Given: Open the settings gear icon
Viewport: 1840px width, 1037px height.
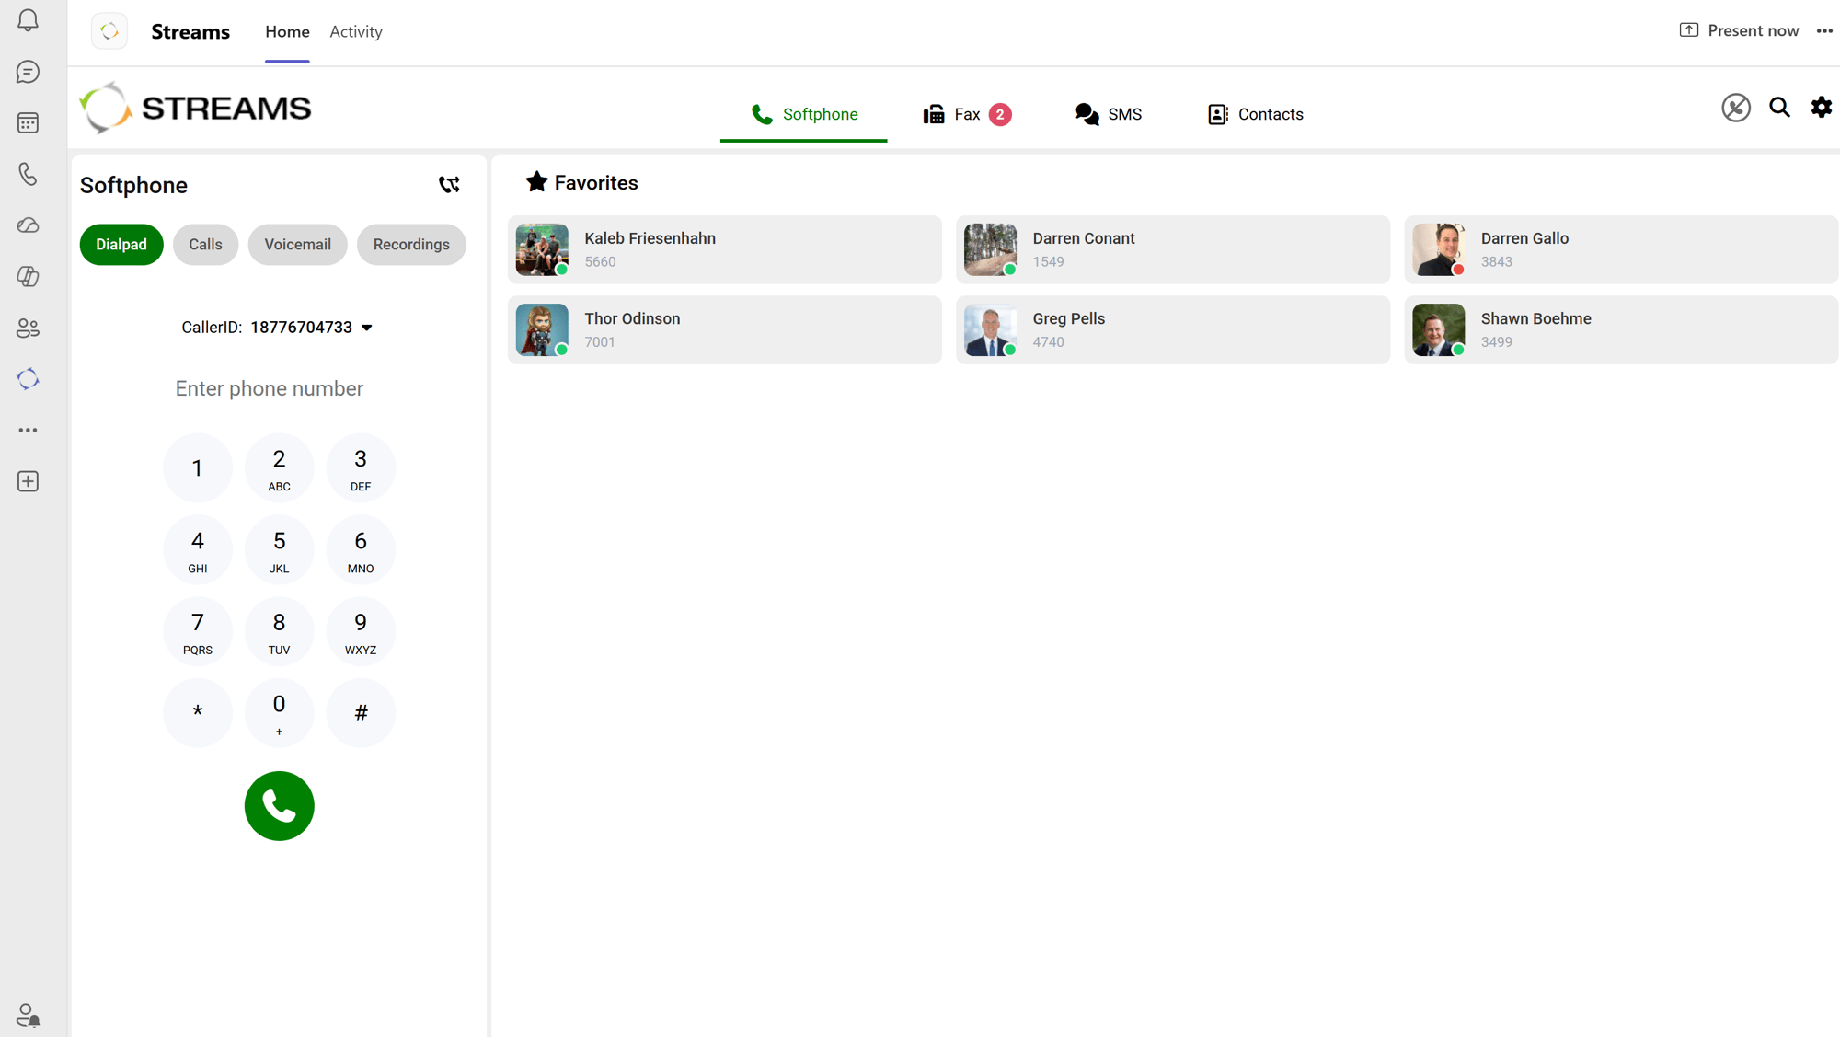Looking at the screenshot, I should [x=1821, y=108].
